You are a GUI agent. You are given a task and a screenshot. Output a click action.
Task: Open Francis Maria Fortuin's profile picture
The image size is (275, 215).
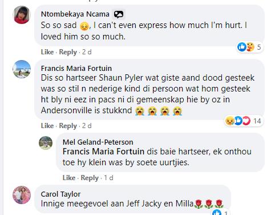[22, 69]
